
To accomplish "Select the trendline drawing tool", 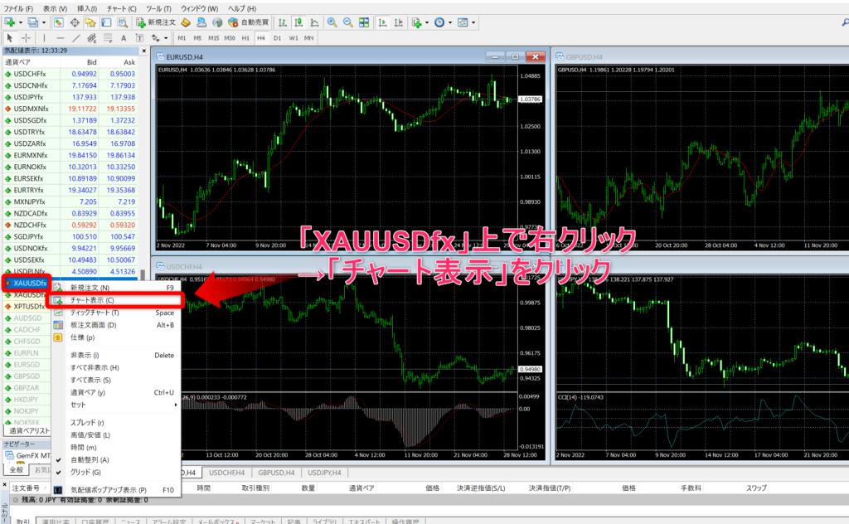I will (x=76, y=38).
